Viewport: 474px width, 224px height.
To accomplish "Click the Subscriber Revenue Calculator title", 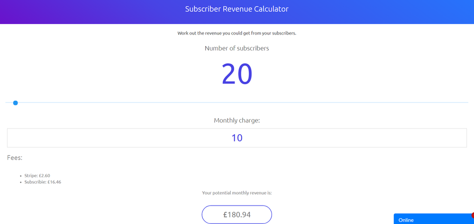I will [237, 9].
